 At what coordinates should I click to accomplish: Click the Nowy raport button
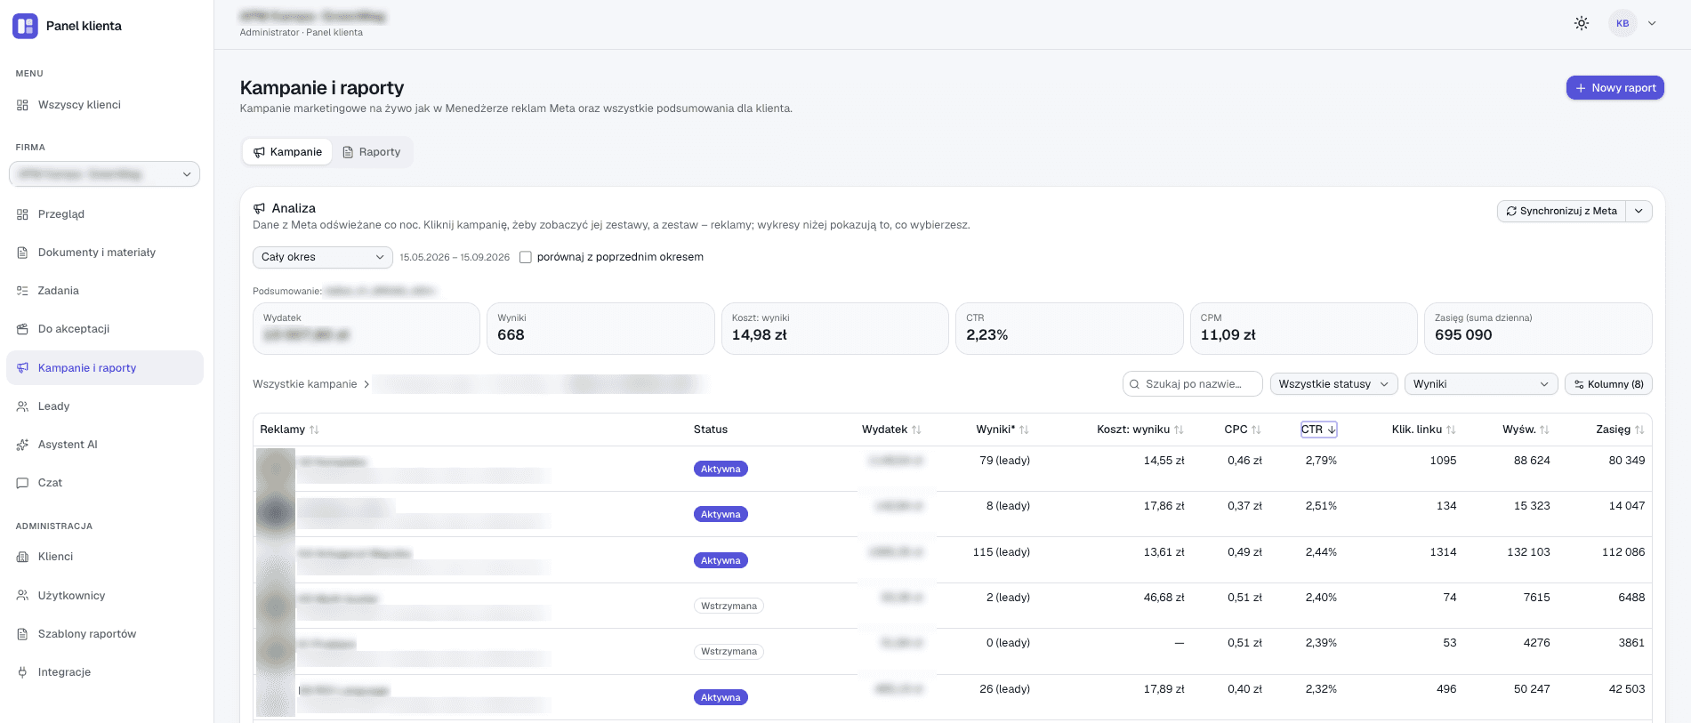(1615, 88)
